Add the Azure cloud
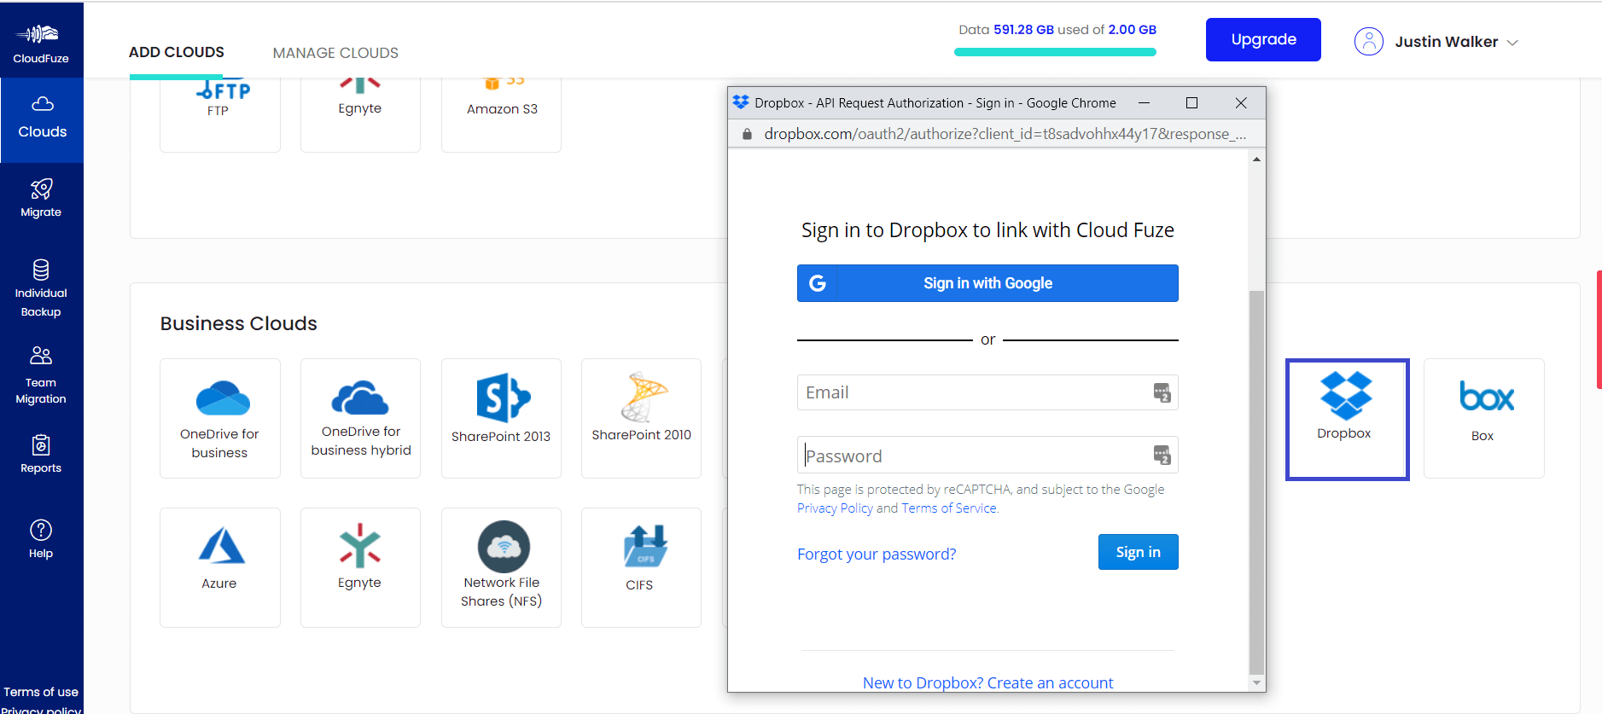Viewport: 1602px width, 714px height. (220, 567)
